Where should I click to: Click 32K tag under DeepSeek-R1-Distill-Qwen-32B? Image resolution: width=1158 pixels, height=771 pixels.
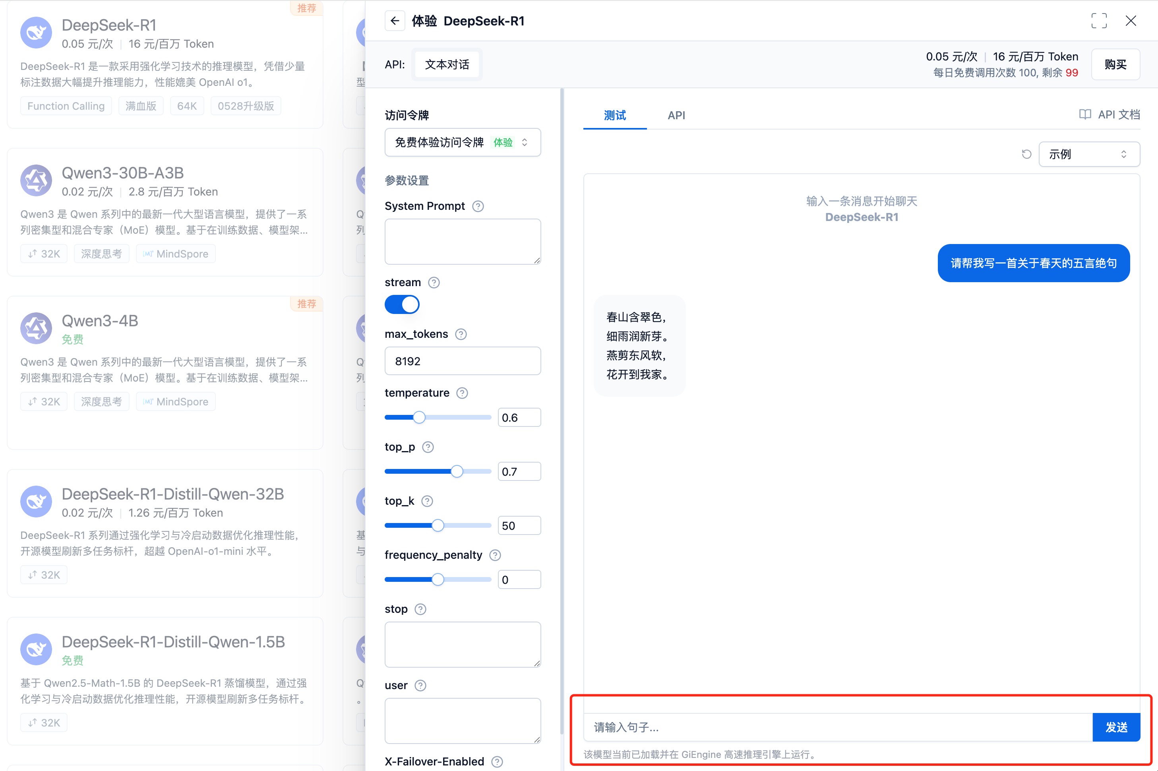pos(44,575)
